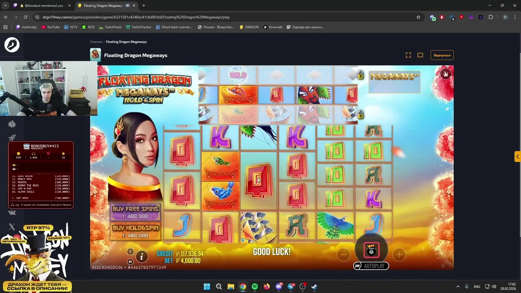
Task: Expand the side panel yellow arrow tab
Action: pos(517,156)
